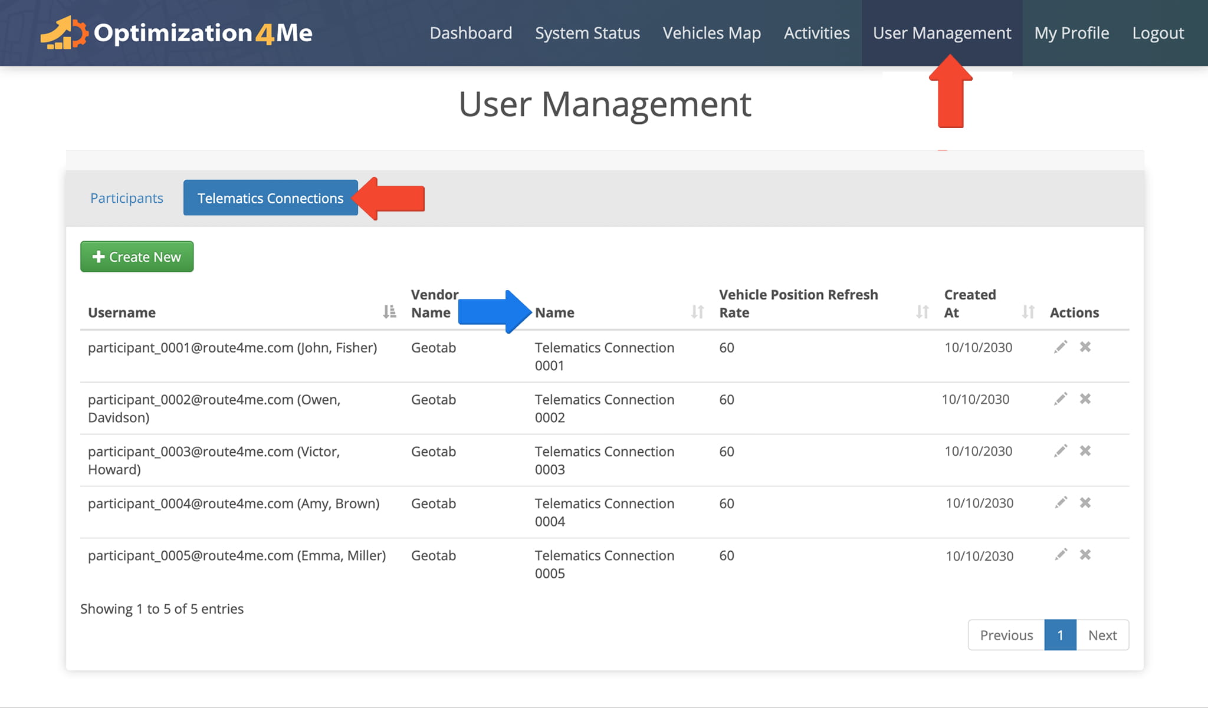This screenshot has width=1208, height=711.
Task: Edit Telematics Connection 0001 with pencil icon
Action: pos(1061,347)
